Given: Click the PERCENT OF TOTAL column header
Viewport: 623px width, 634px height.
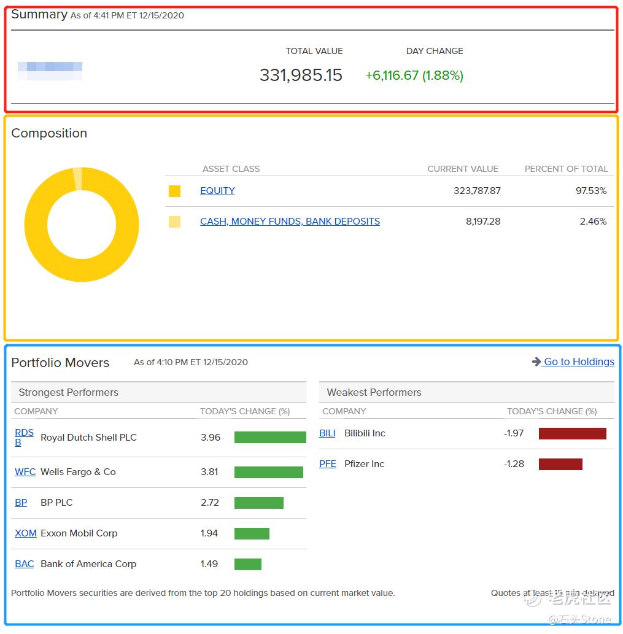Looking at the screenshot, I should (567, 169).
